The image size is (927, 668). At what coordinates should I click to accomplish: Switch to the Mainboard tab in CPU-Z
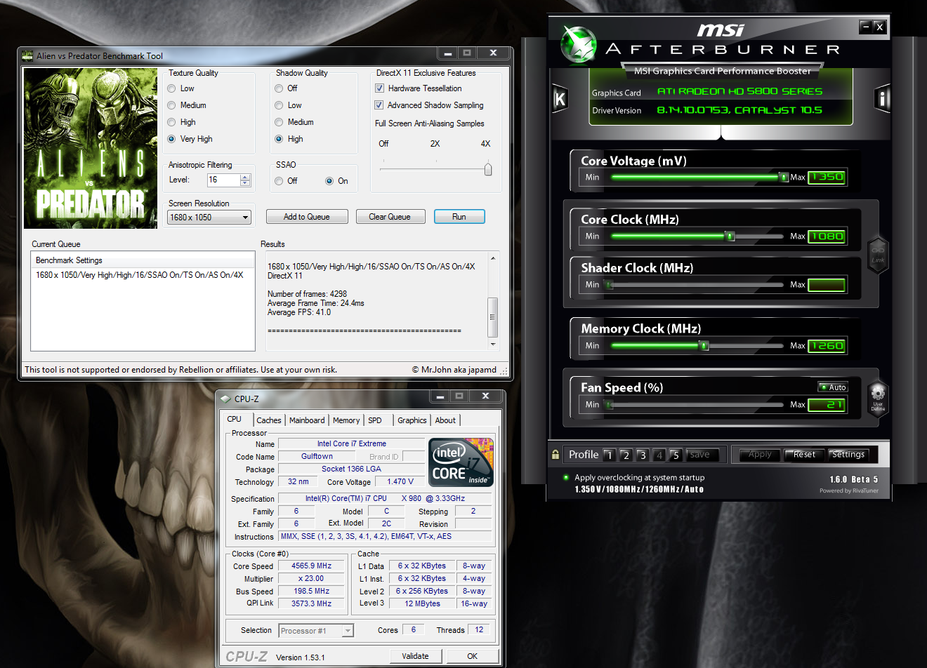tap(307, 420)
